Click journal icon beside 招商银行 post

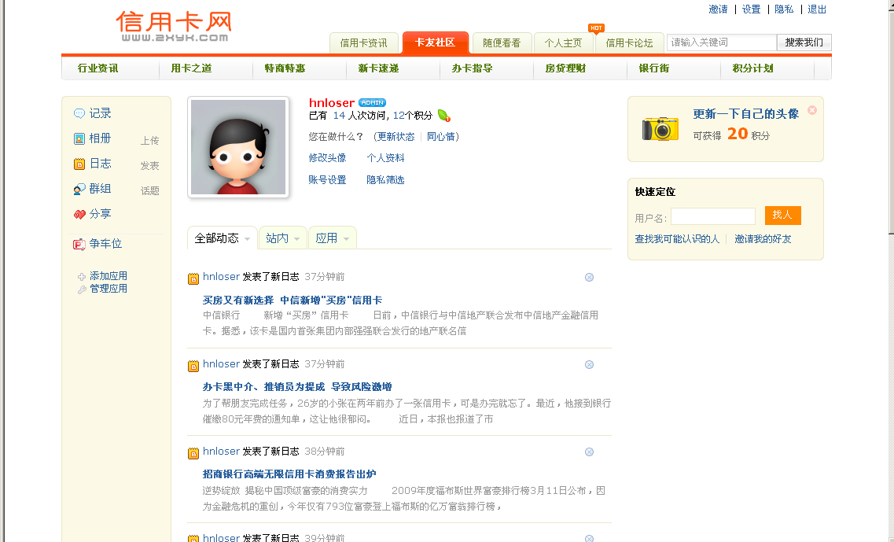click(193, 453)
